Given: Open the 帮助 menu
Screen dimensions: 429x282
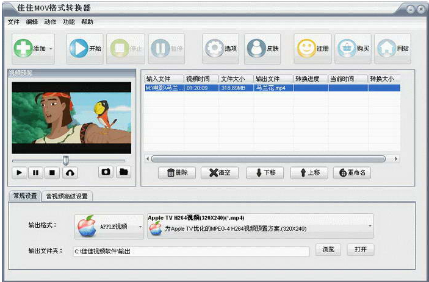Looking at the screenshot, I should 87,22.
